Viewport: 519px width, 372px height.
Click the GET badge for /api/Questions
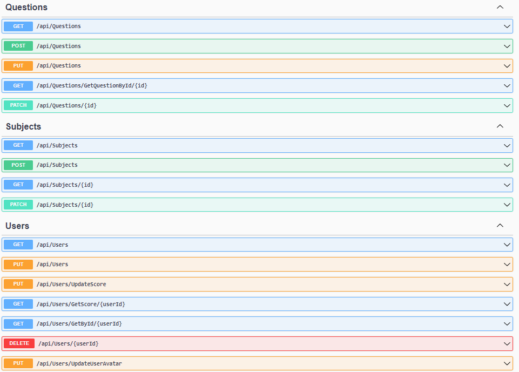18,26
